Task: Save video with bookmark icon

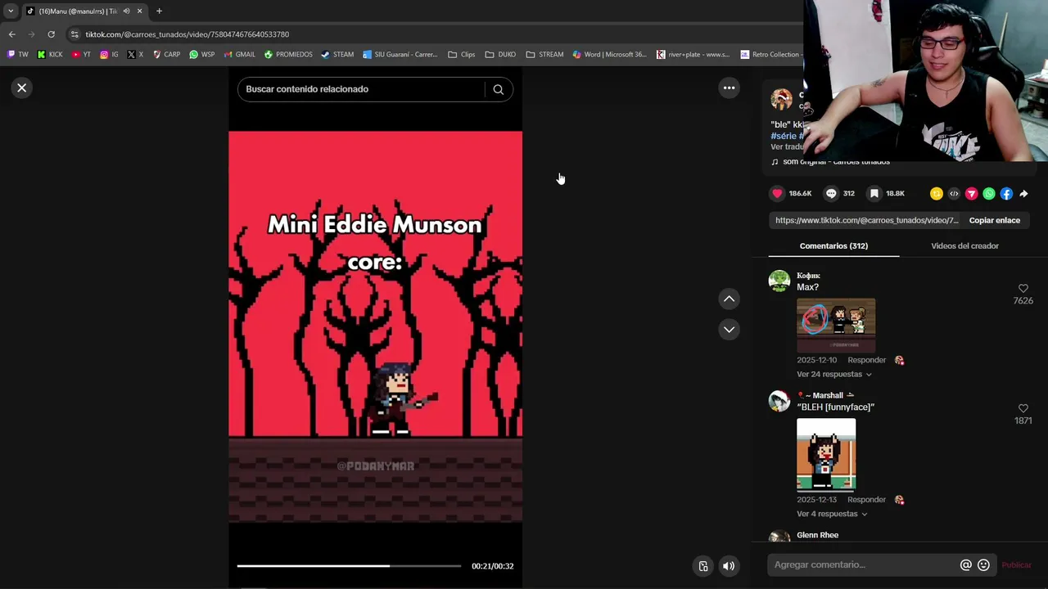Action: (x=874, y=194)
